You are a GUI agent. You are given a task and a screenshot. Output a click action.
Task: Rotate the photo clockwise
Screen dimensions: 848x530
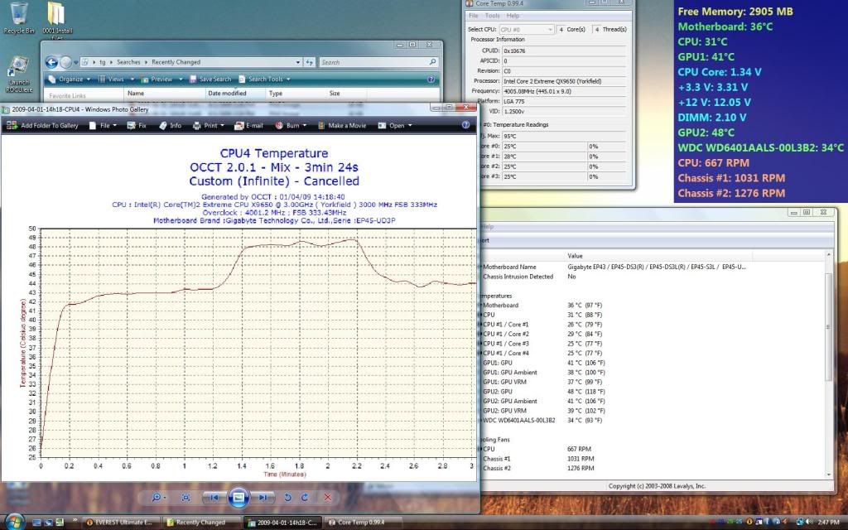(305, 498)
